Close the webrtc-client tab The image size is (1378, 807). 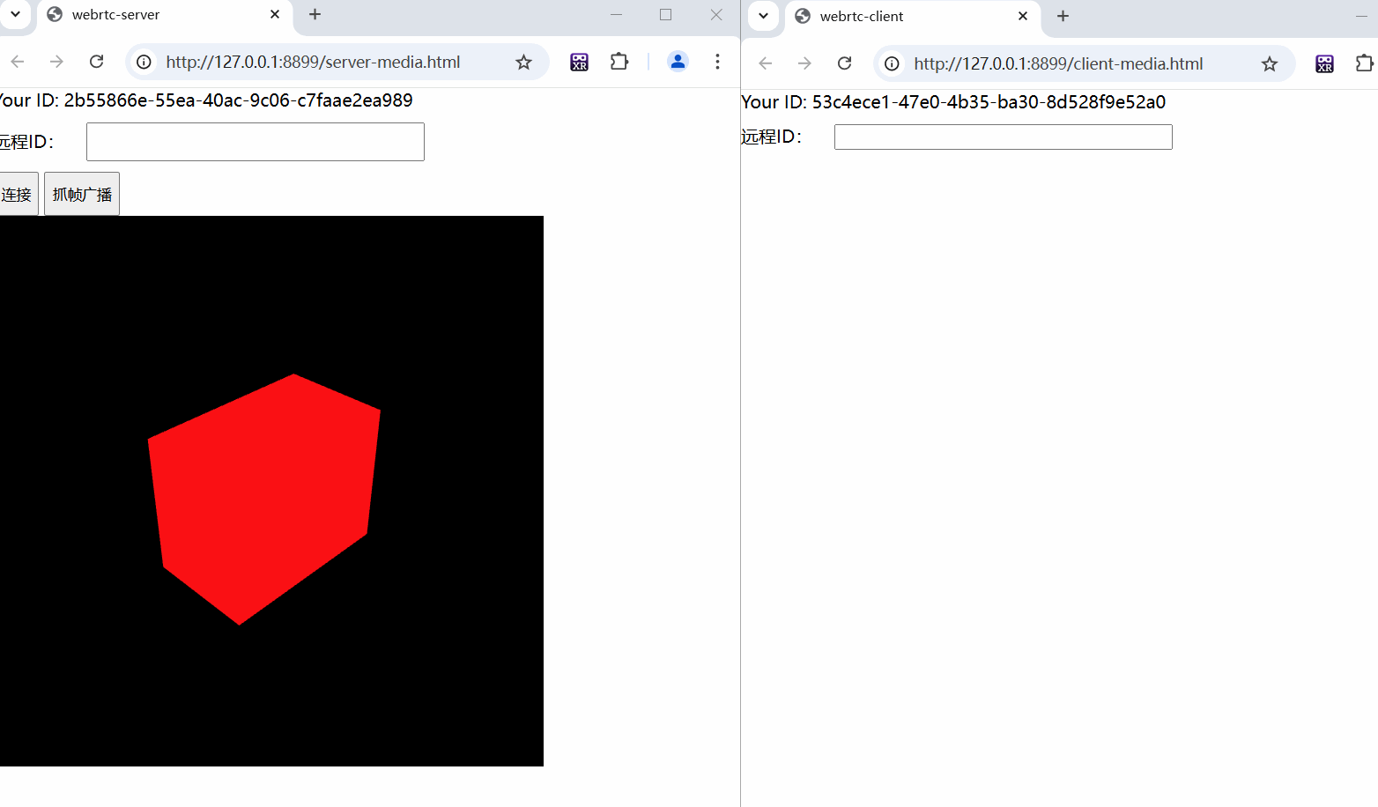click(x=1023, y=17)
